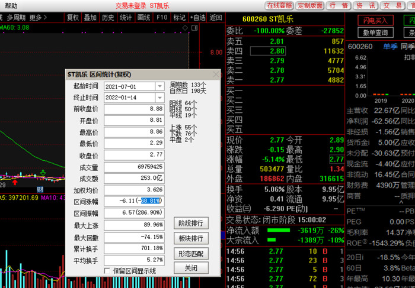Switch to the 资讯 tab
Screen dimensions: 415x288
coord(366,5)
